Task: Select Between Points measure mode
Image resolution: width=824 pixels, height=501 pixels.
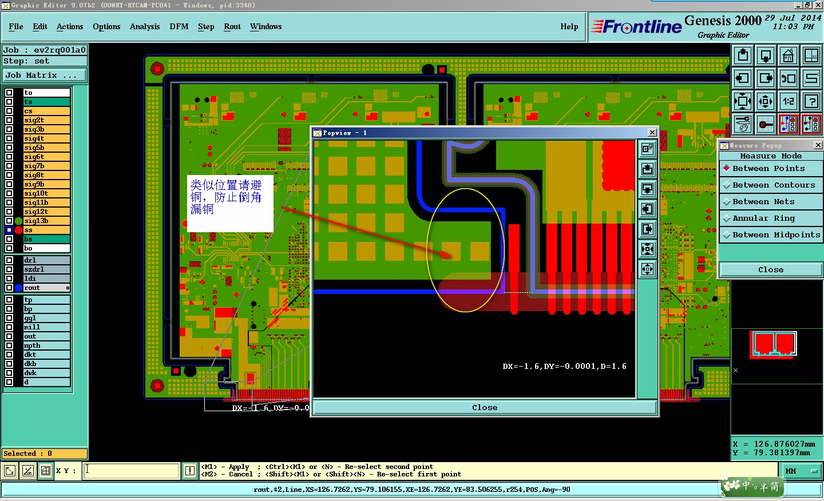Action: coord(771,169)
